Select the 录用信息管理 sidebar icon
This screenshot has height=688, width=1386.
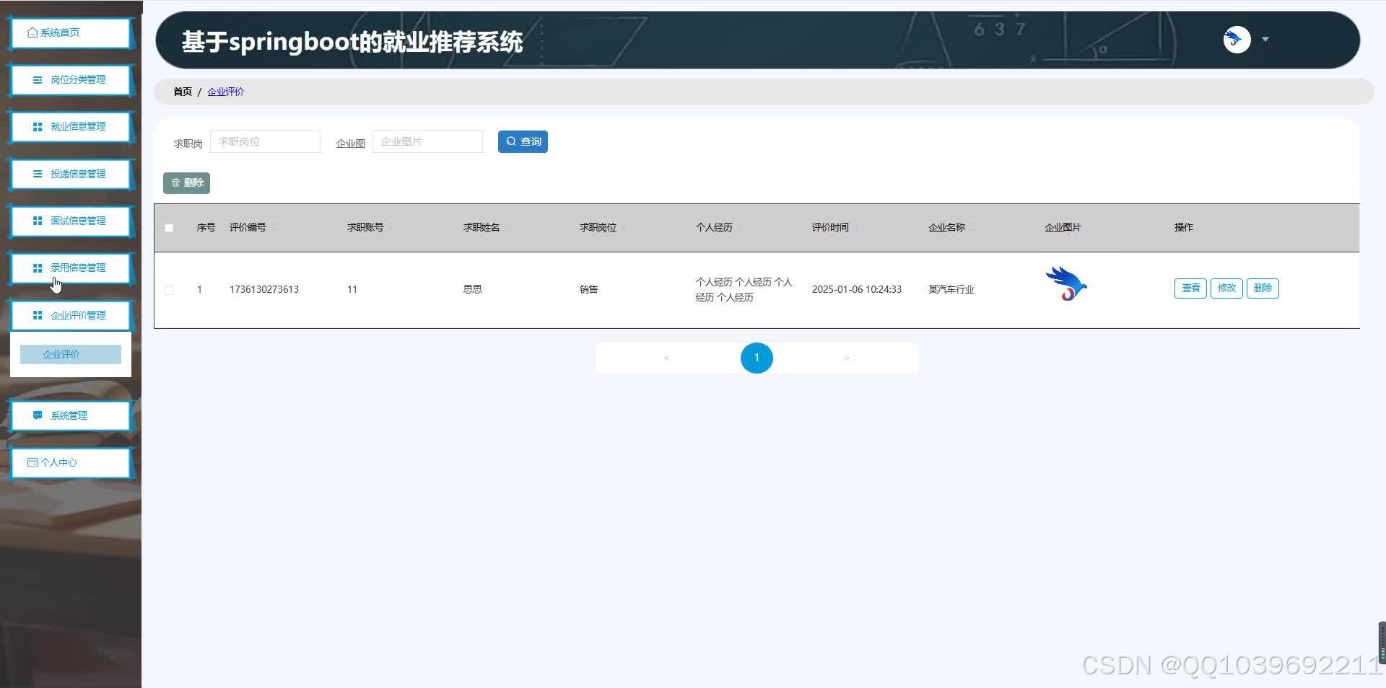pyautogui.click(x=38, y=268)
